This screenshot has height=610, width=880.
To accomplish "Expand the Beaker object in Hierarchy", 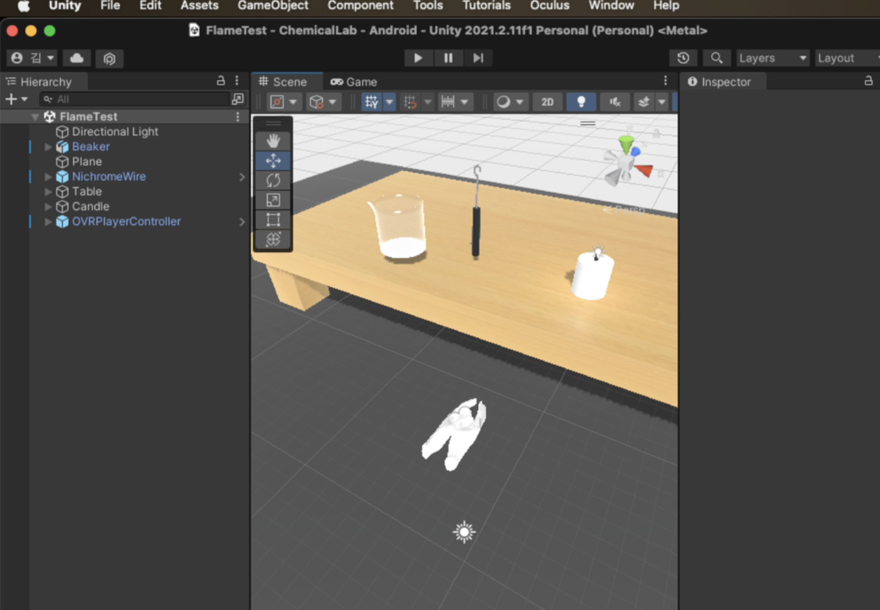I will (48, 147).
